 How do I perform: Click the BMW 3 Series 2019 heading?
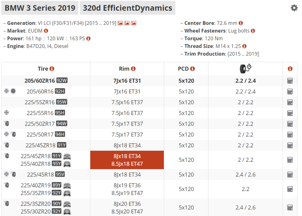pos(40,8)
